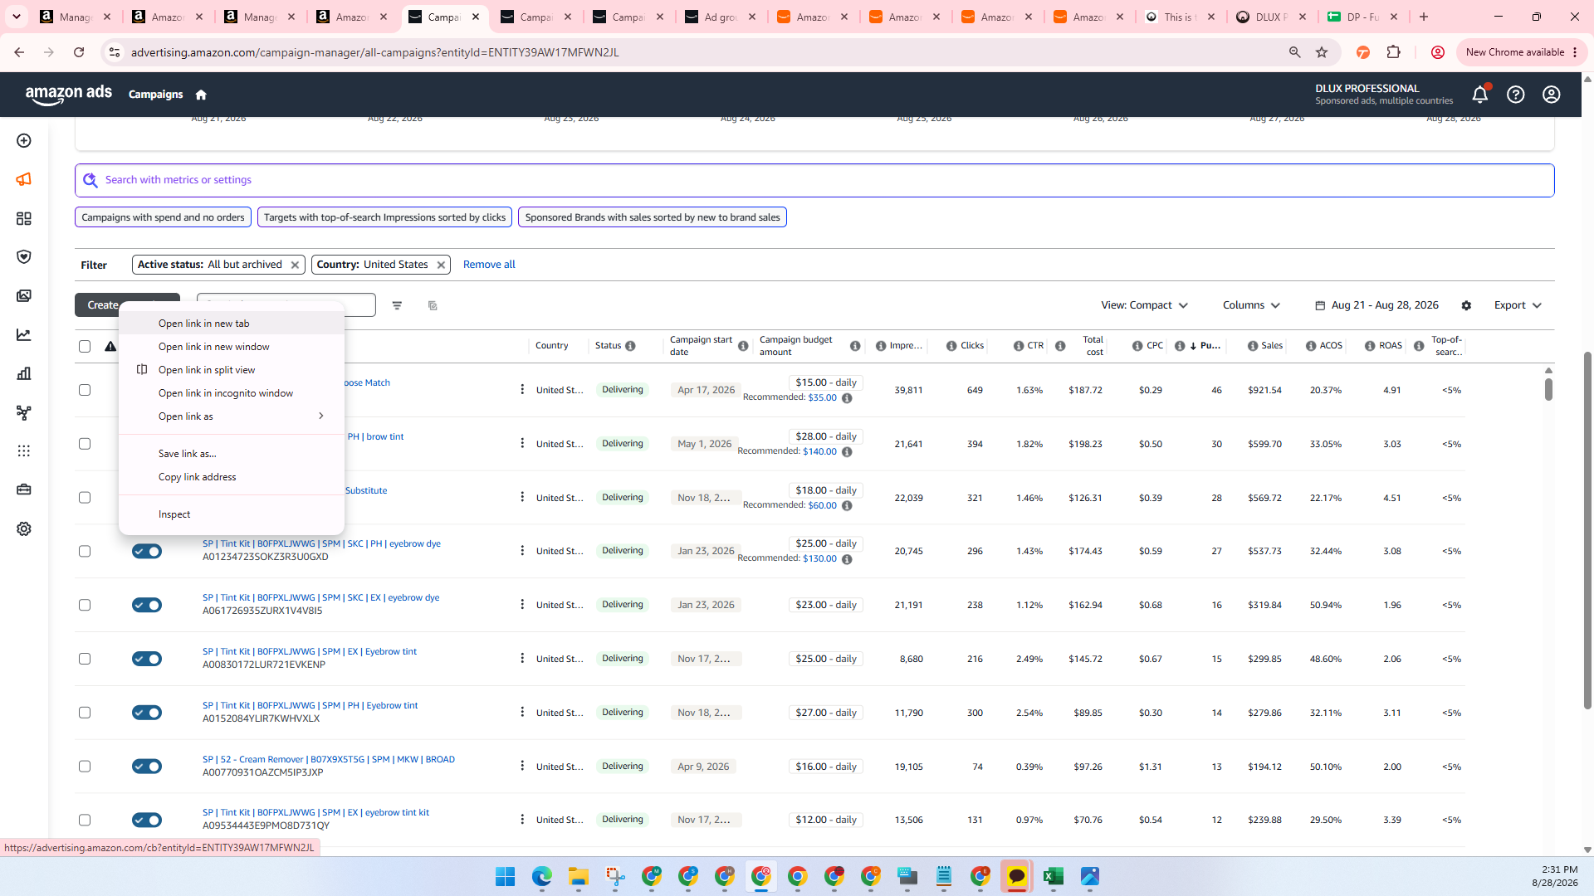Open three-dot menu for Cream Remover campaign
Image resolution: width=1594 pixels, height=896 pixels.
pyautogui.click(x=522, y=766)
